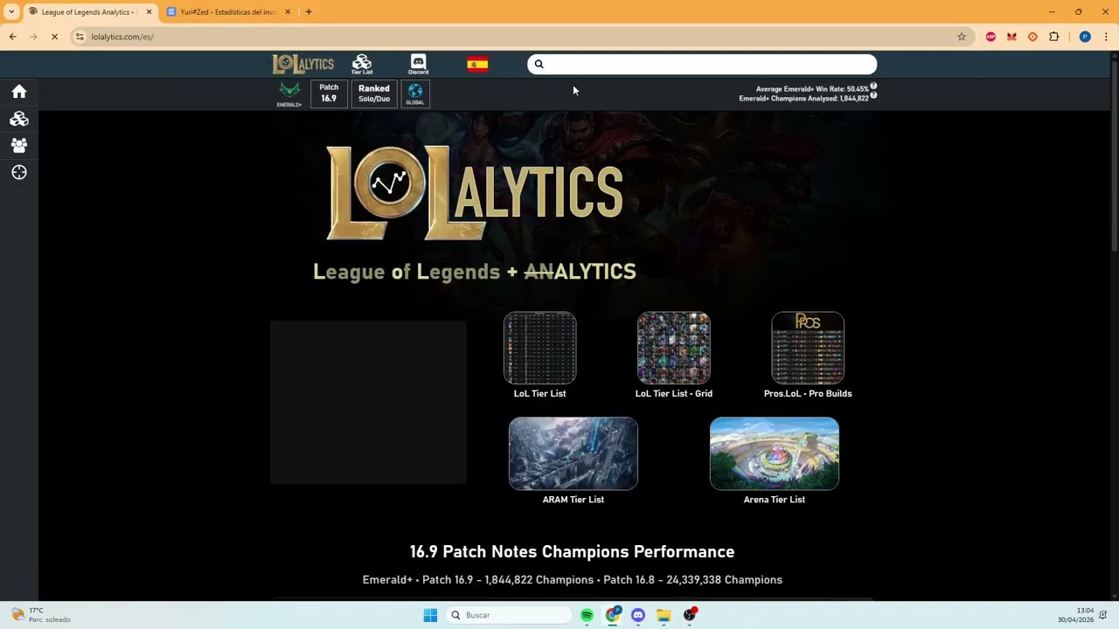Screen dimensions: 1119x629
Task: Open the Global region selector
Action: coord(415,93)
